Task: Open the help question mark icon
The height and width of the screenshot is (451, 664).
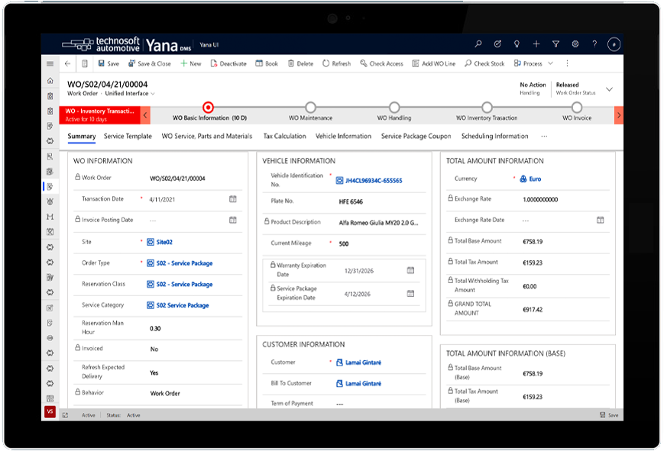Action: click(594, 43)
